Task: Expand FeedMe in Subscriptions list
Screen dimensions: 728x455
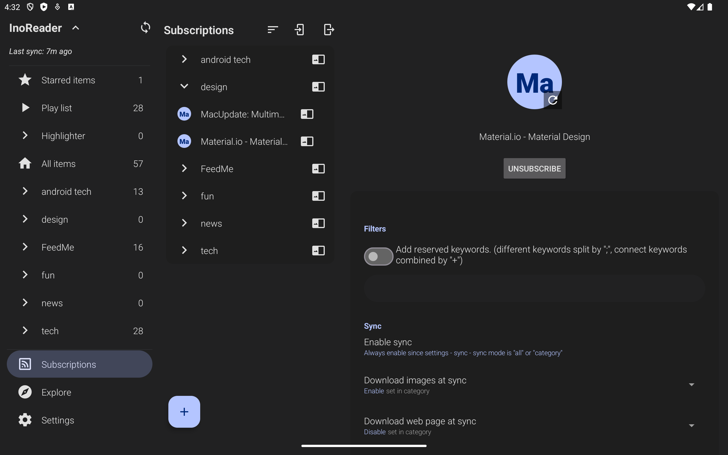Action: click(x=184, y=169)
